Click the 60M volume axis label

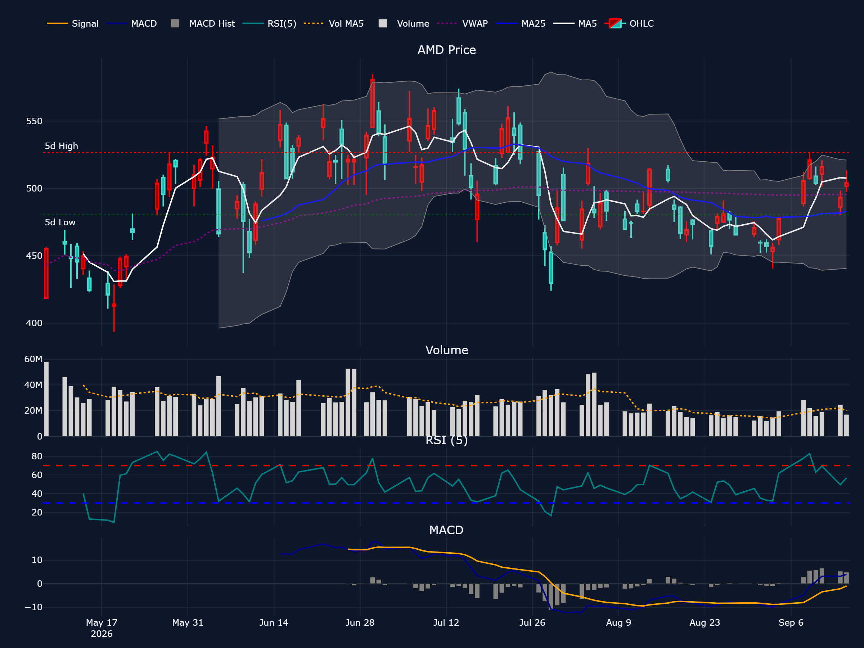coord(33,359)
